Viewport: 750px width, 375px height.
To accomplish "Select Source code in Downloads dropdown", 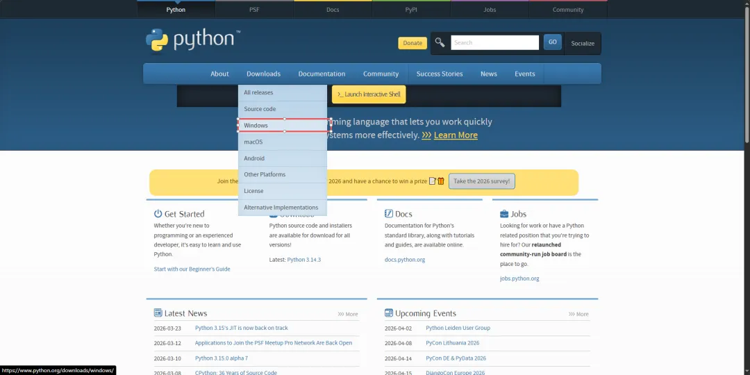I will [x=283, y=109].
